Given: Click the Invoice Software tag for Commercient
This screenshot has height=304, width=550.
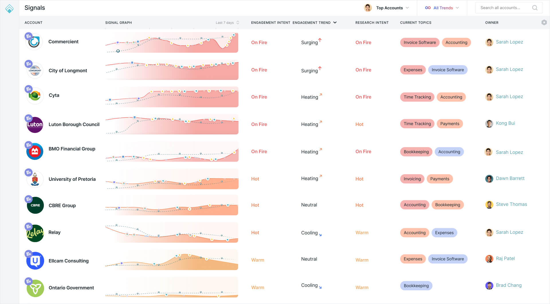Looking at the screenshot, I should (420, 42).
